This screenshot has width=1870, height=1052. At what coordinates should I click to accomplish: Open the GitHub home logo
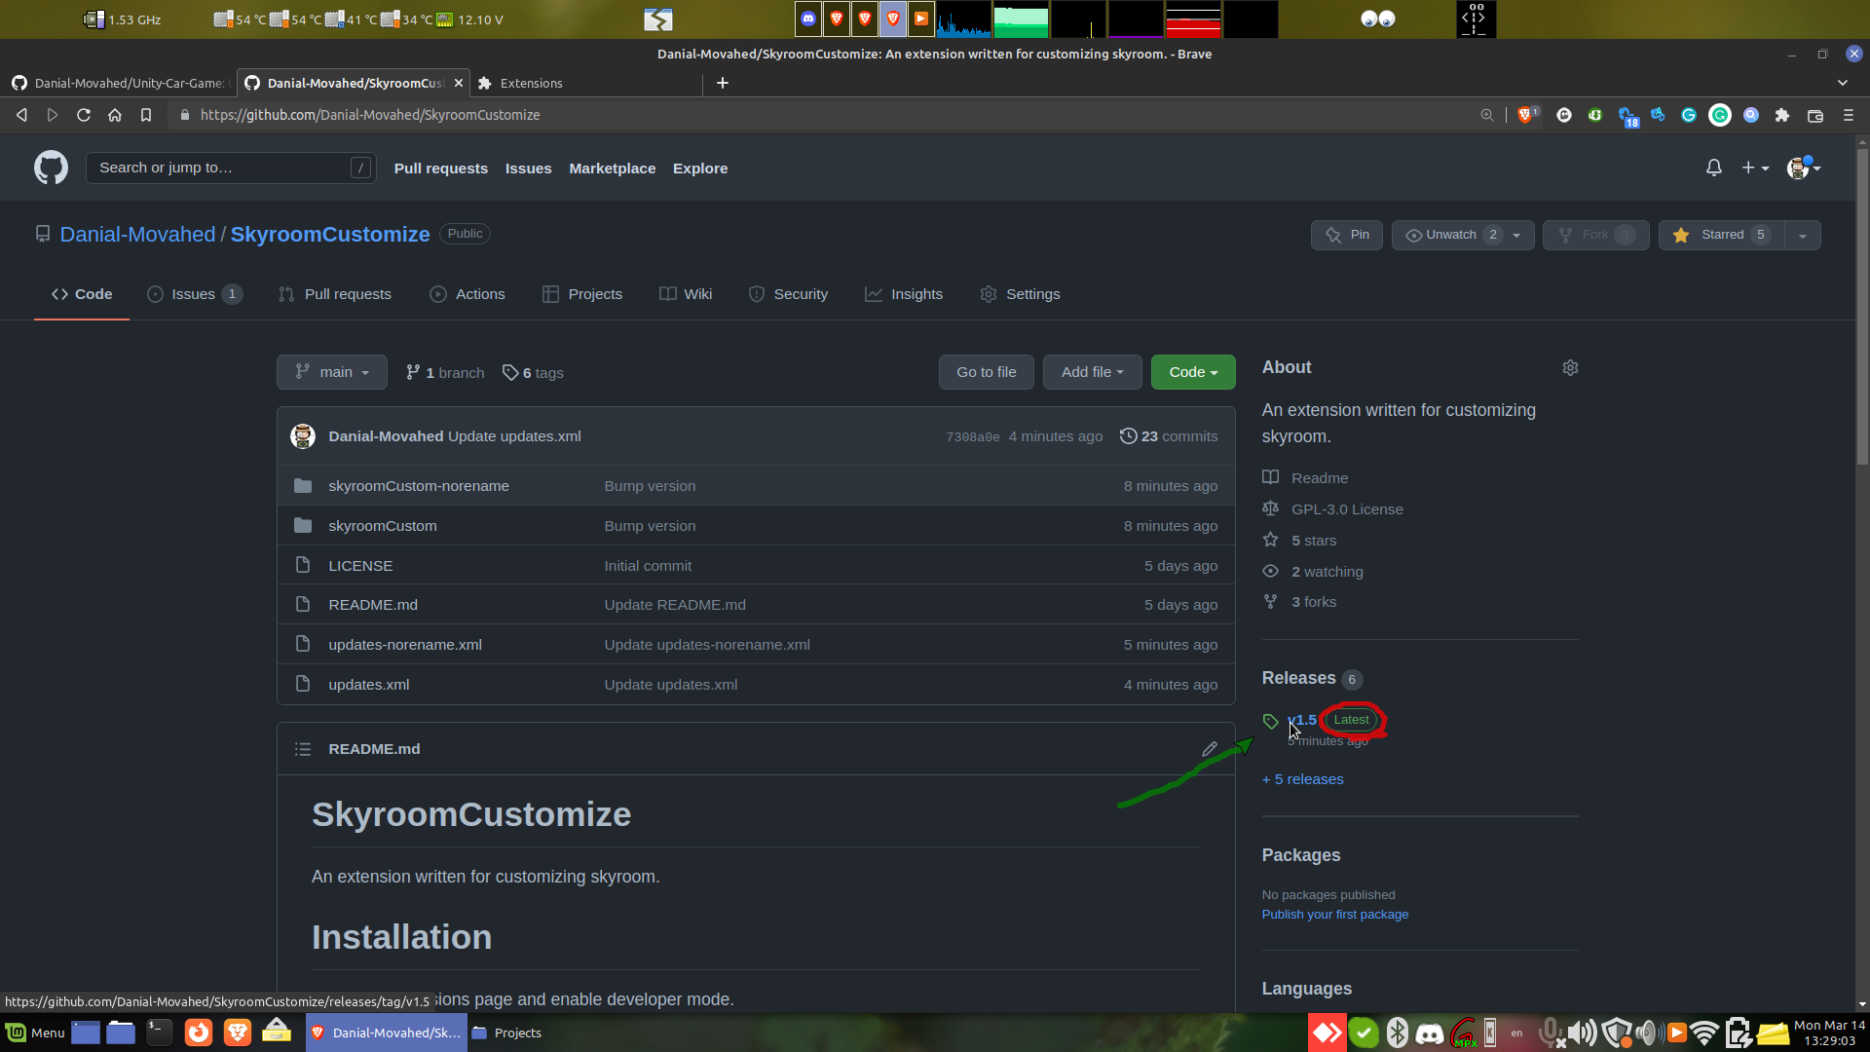(x=51, y=168)
